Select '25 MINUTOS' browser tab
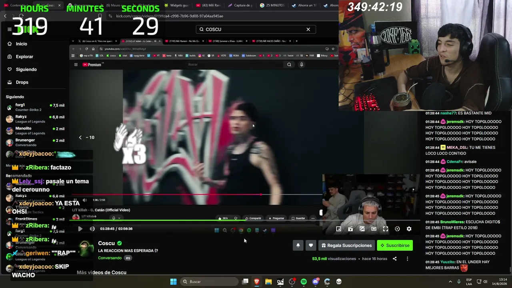The width and height of the screenshot is (512, 288). click(272, 5)
